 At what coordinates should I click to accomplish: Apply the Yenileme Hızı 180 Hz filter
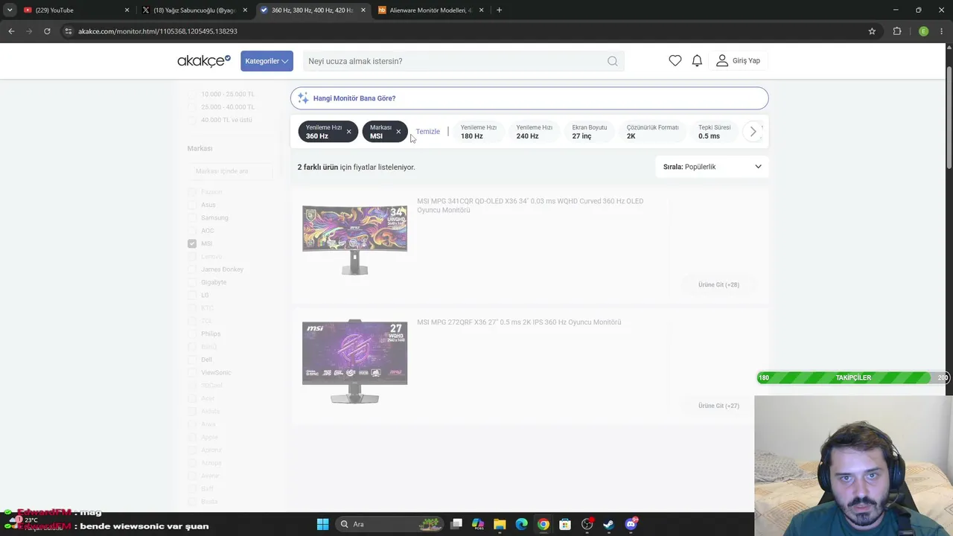(x=478, y=132)
